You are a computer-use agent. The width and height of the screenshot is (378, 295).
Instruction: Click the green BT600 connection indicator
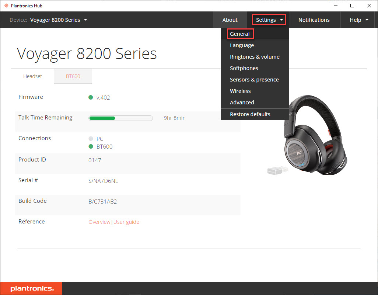(x=91, y=147)
